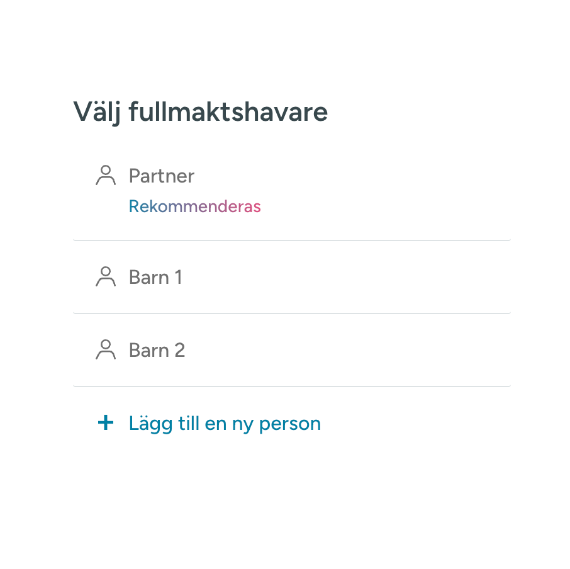Click the divider line below Barn 1

[292, 313]
